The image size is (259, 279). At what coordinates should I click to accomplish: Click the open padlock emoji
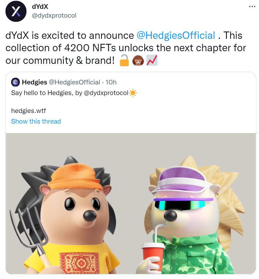pos(124,60)
